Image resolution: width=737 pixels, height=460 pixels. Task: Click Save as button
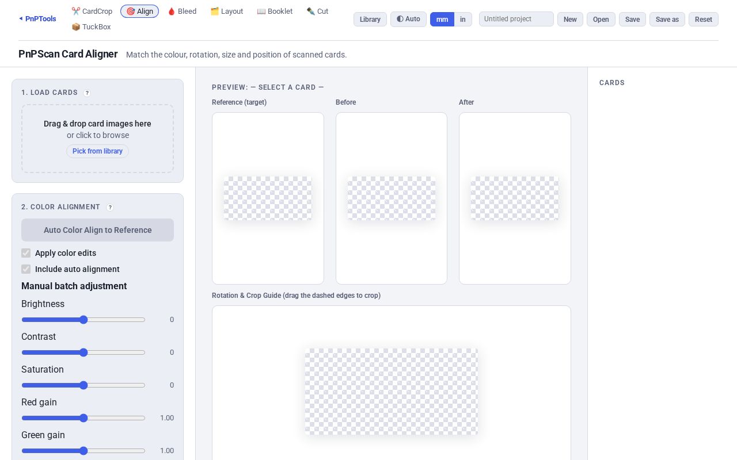pos(667,19)
